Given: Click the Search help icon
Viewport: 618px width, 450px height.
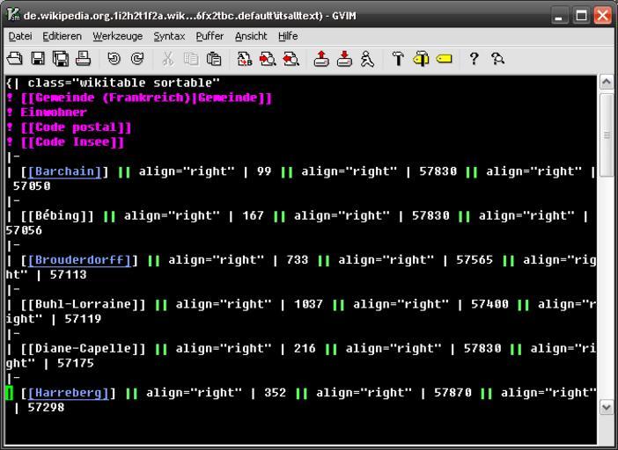Looking at the screenshot, I should tap(497, 59).
